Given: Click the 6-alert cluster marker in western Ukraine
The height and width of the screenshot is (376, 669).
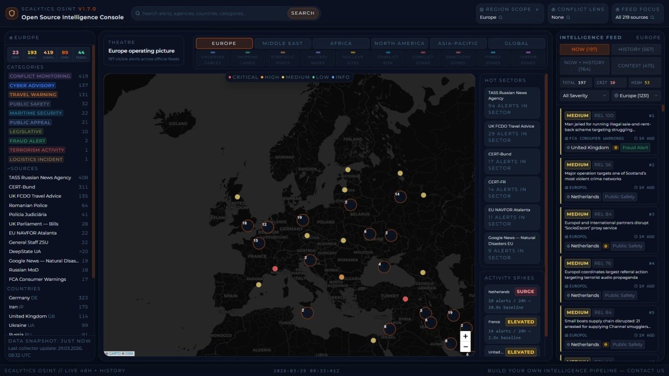Looking at the screenshot, I should [x=370, y=234].
